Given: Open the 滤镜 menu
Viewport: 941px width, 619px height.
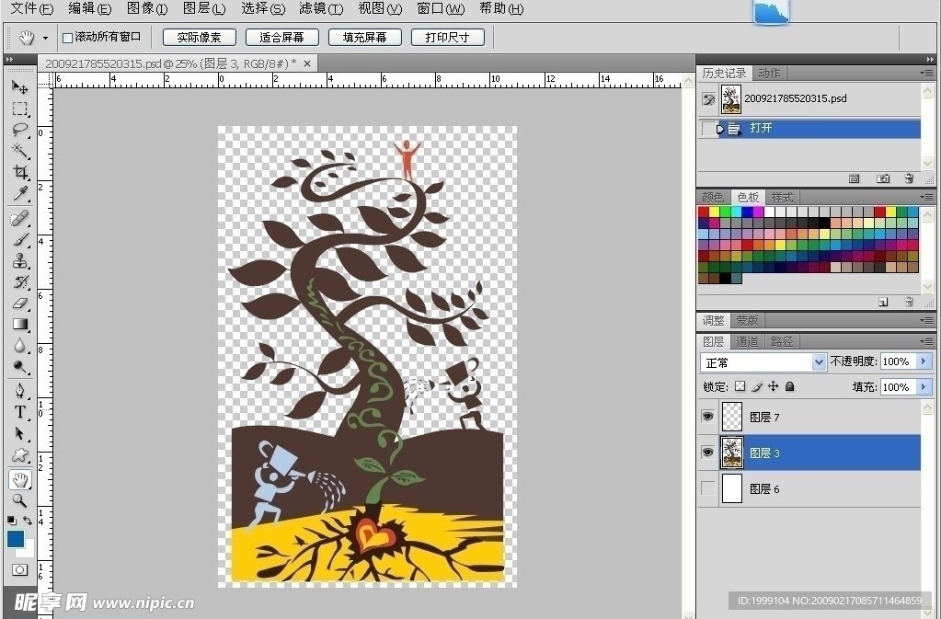Looking at the screenshot, I should pyautogui.click(x=320, y=9).
